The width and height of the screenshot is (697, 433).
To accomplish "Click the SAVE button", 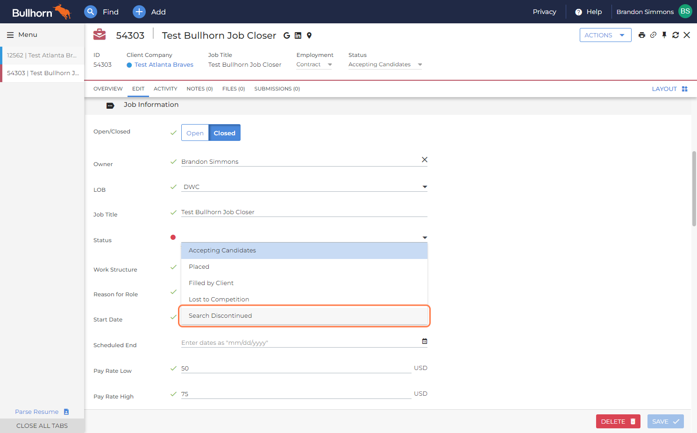I will pyautogui.click(x=666, y=421).
